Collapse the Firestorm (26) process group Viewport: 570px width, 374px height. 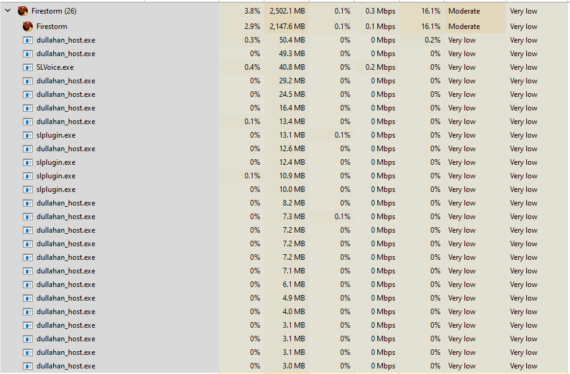[x=7, y=11]
